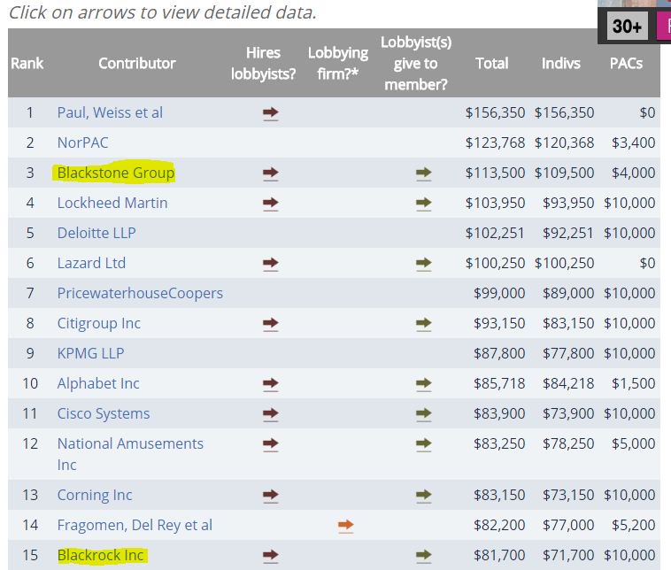
Task: Click Hires lobbyists arrow for Lazard Ltd
Action: pyautogui.click(x=271, y=263)
